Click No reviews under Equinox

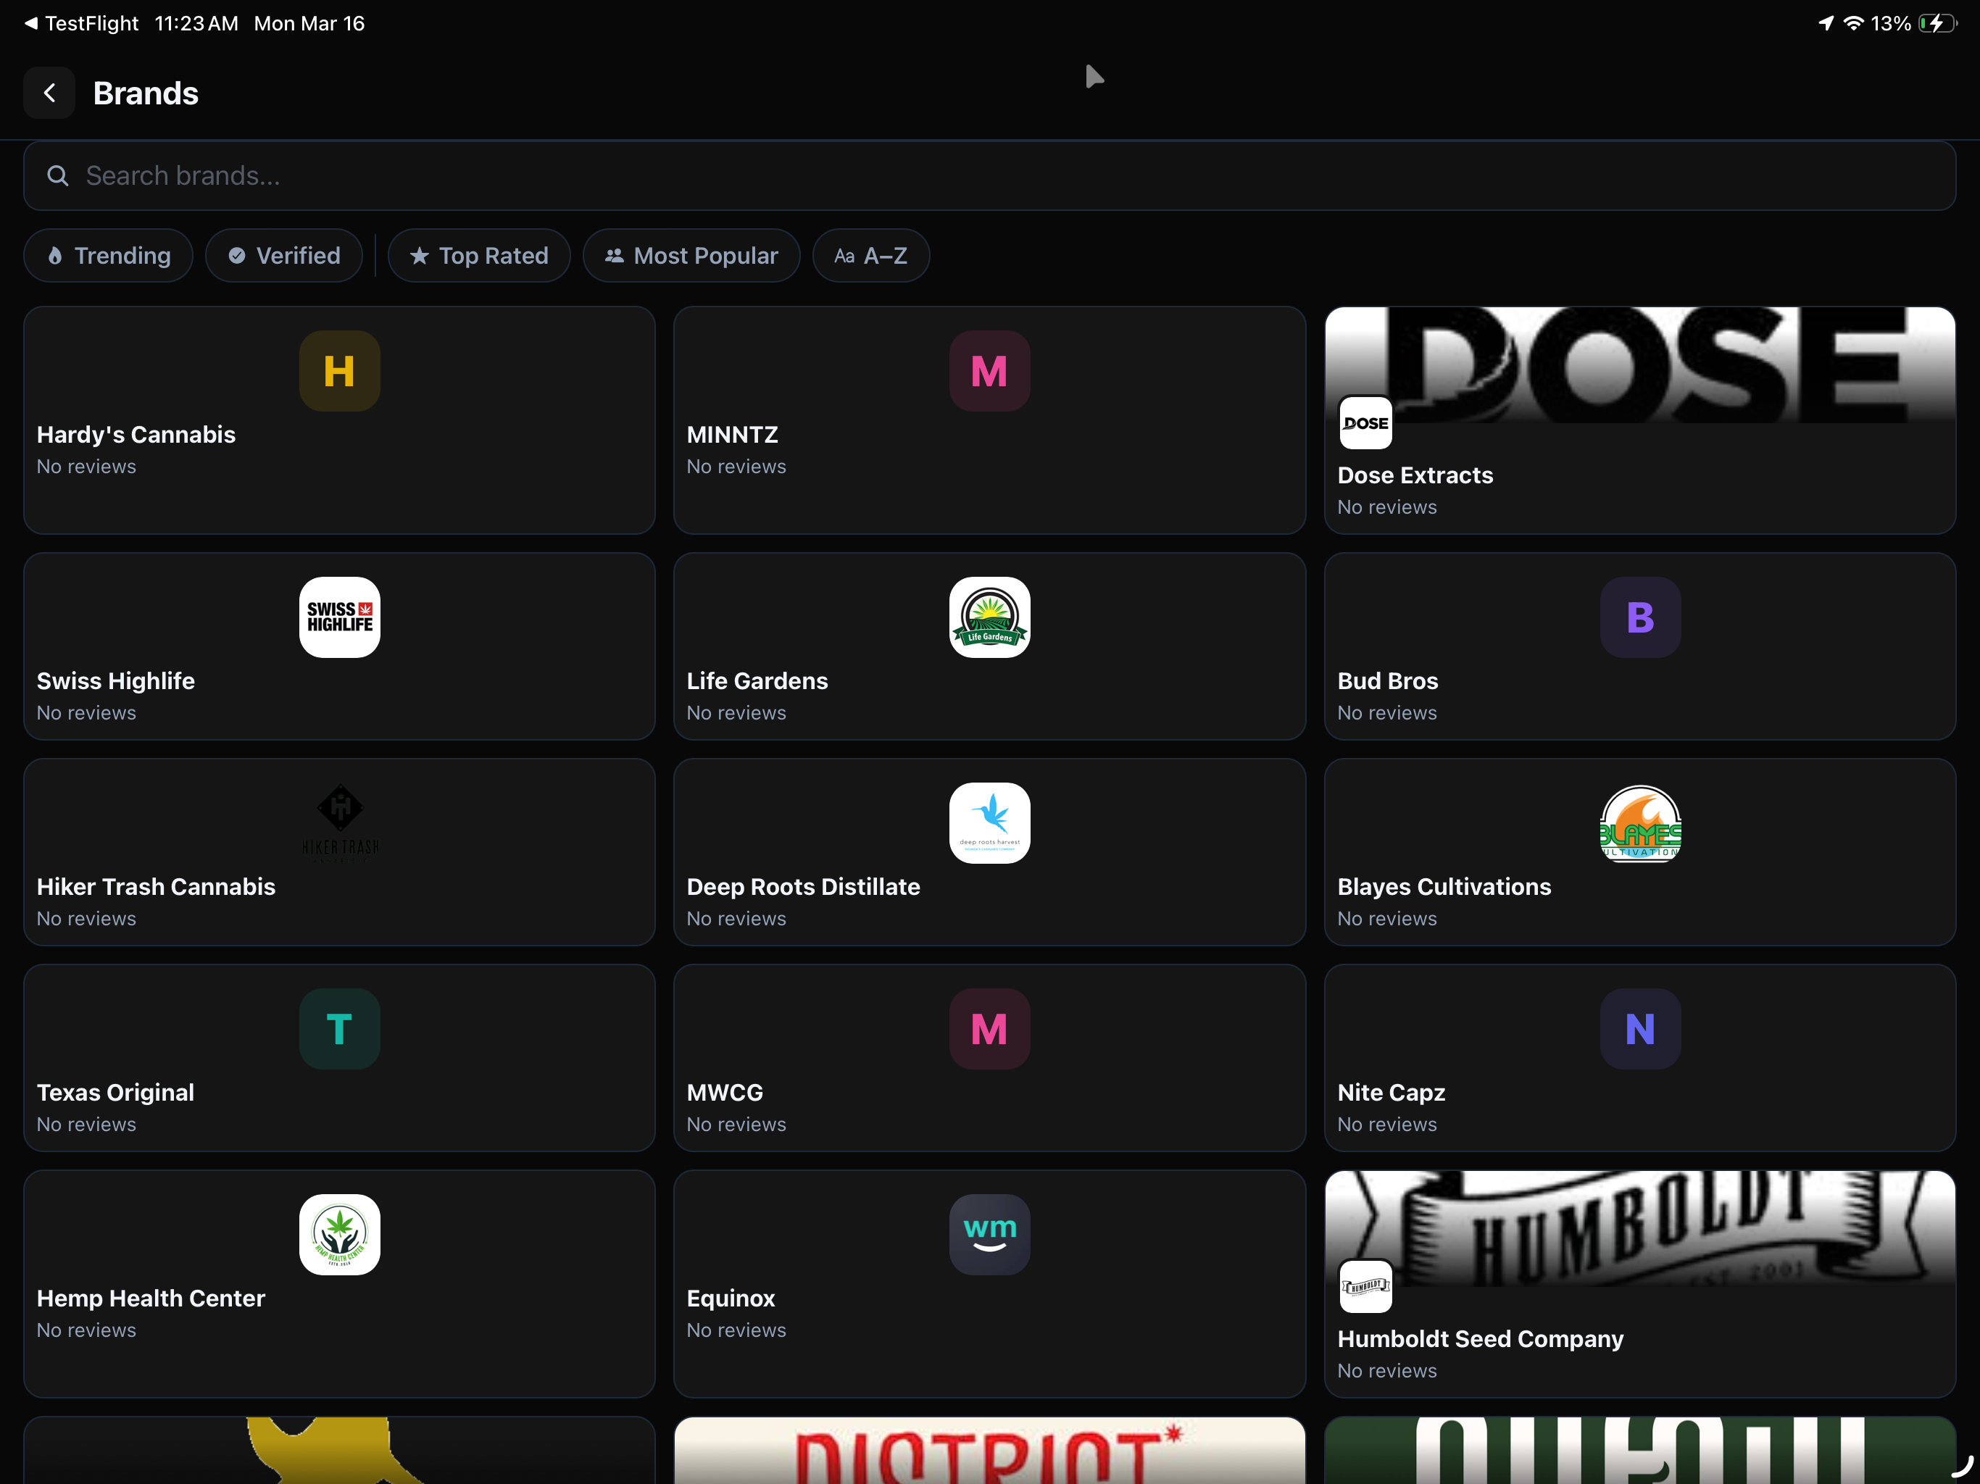pyautogui.click(x=736, y=1331)
